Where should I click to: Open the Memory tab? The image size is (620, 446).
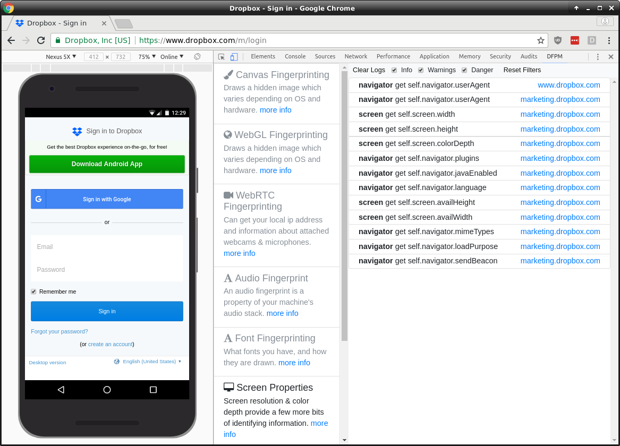pyautogui.click(x=470, y=56)
